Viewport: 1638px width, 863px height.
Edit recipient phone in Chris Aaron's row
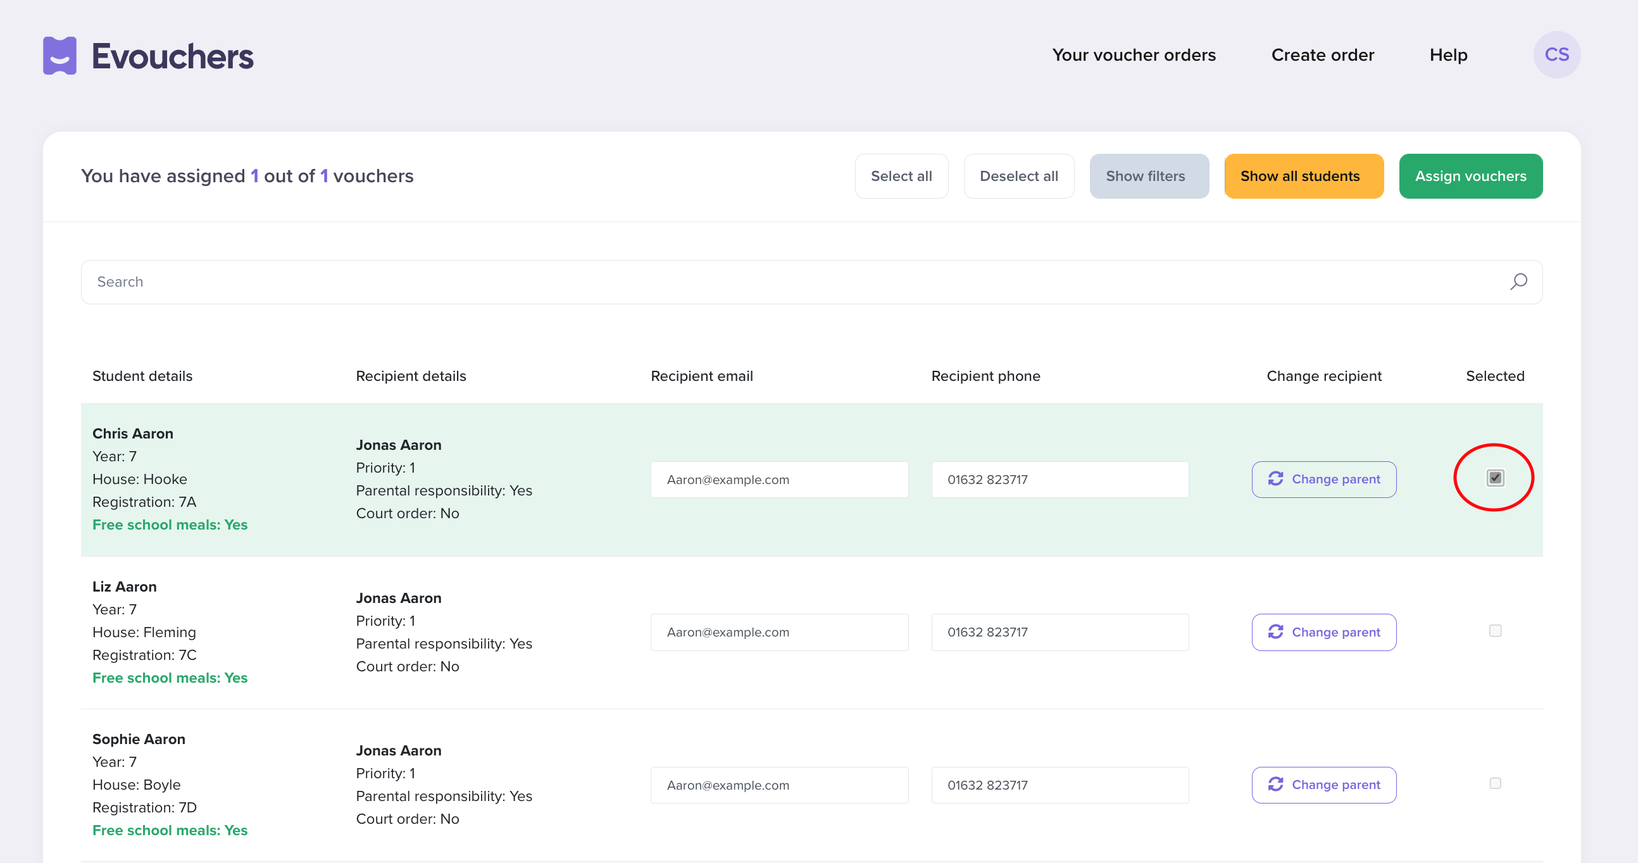coord(1060,480)
